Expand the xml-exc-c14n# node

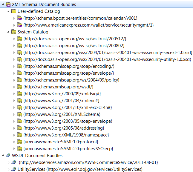[x=14, y=108]
